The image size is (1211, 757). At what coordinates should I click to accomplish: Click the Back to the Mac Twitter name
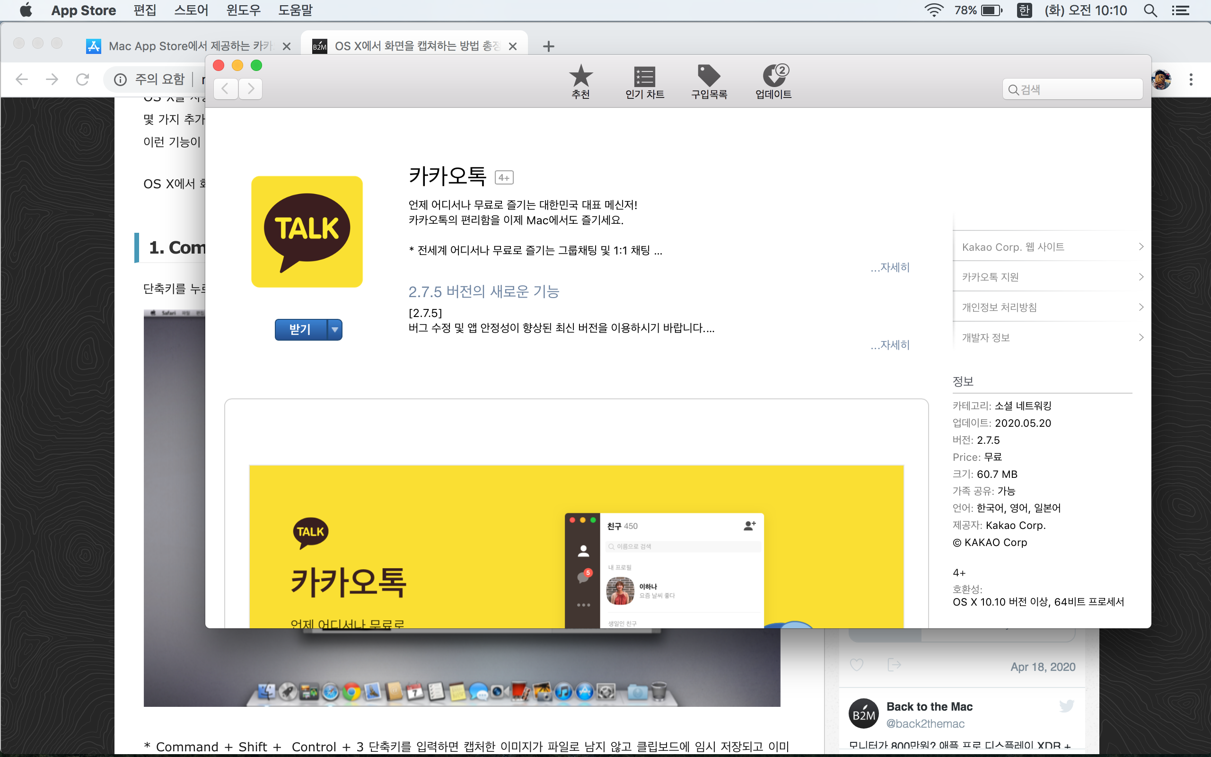point(929,706)
